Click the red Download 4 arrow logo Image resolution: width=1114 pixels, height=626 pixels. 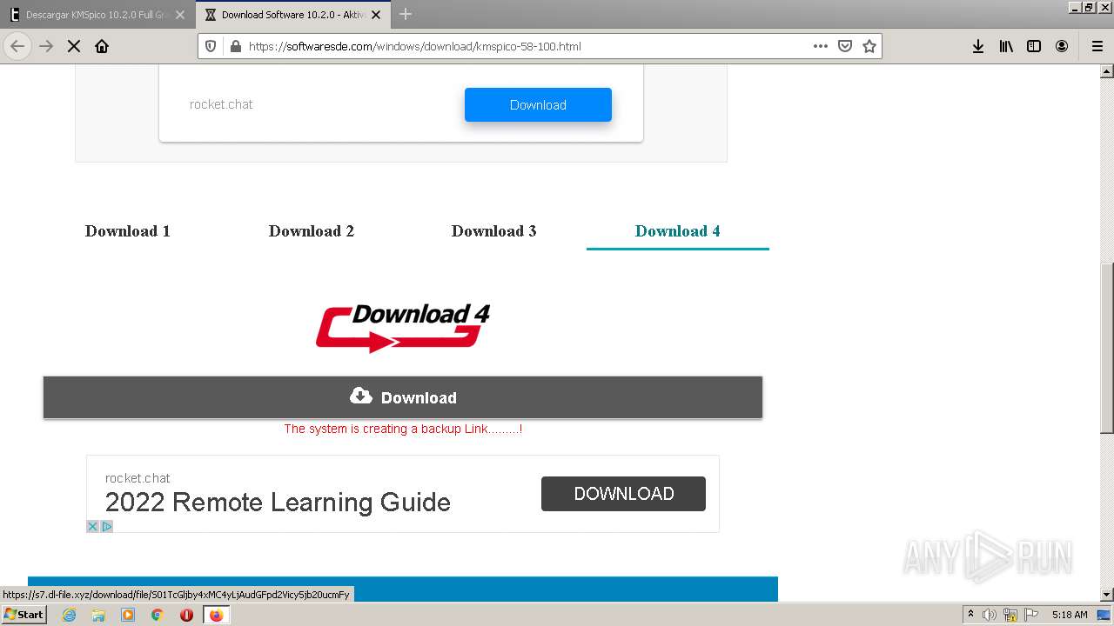(403, 328)
